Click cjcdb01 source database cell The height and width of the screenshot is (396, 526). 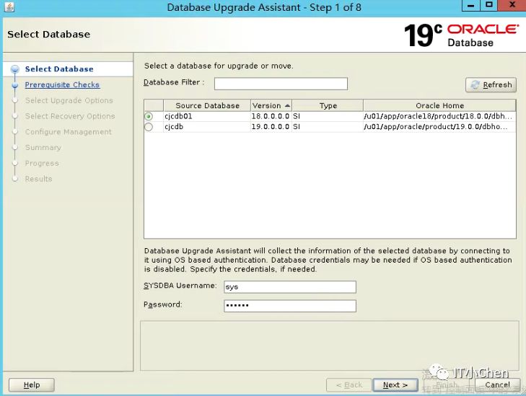(x=207, y=116)
